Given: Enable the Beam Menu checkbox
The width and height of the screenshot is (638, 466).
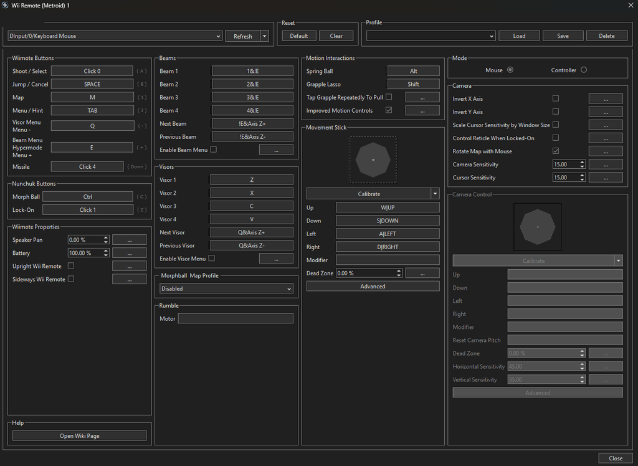Looking at the screenshot, I should click(x=214, y=150).
